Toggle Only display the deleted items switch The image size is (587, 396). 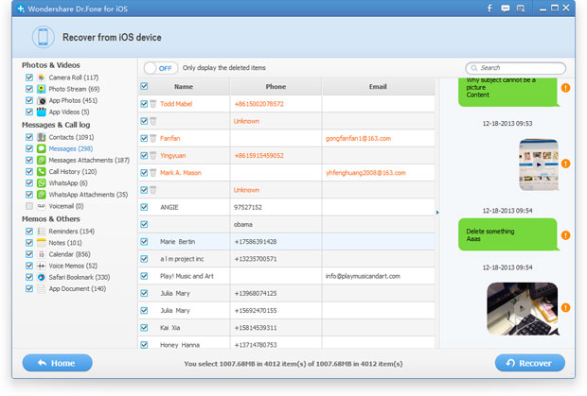pos(161,68)
